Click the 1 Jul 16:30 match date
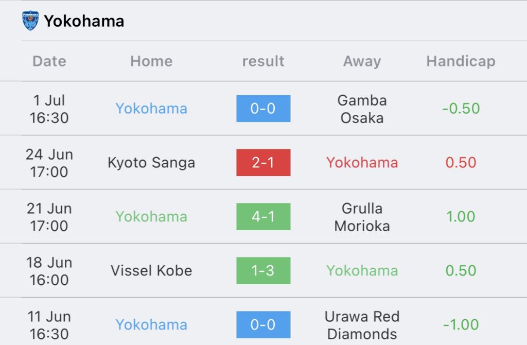Viewport: 527px width, 345px height. pyautogui.click(x=49, y=109)
